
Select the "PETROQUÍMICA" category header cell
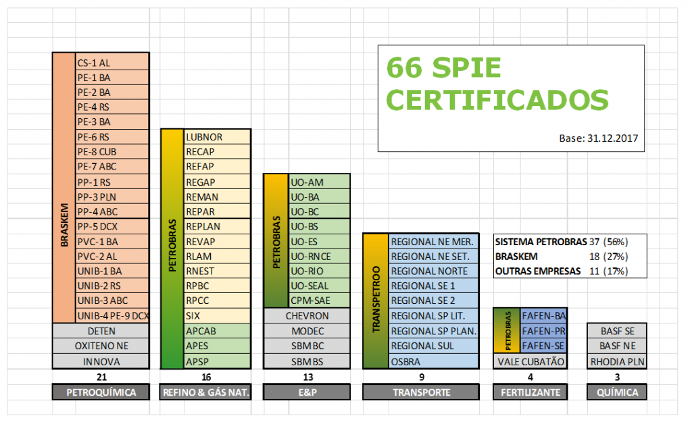(x=101, y=392)
